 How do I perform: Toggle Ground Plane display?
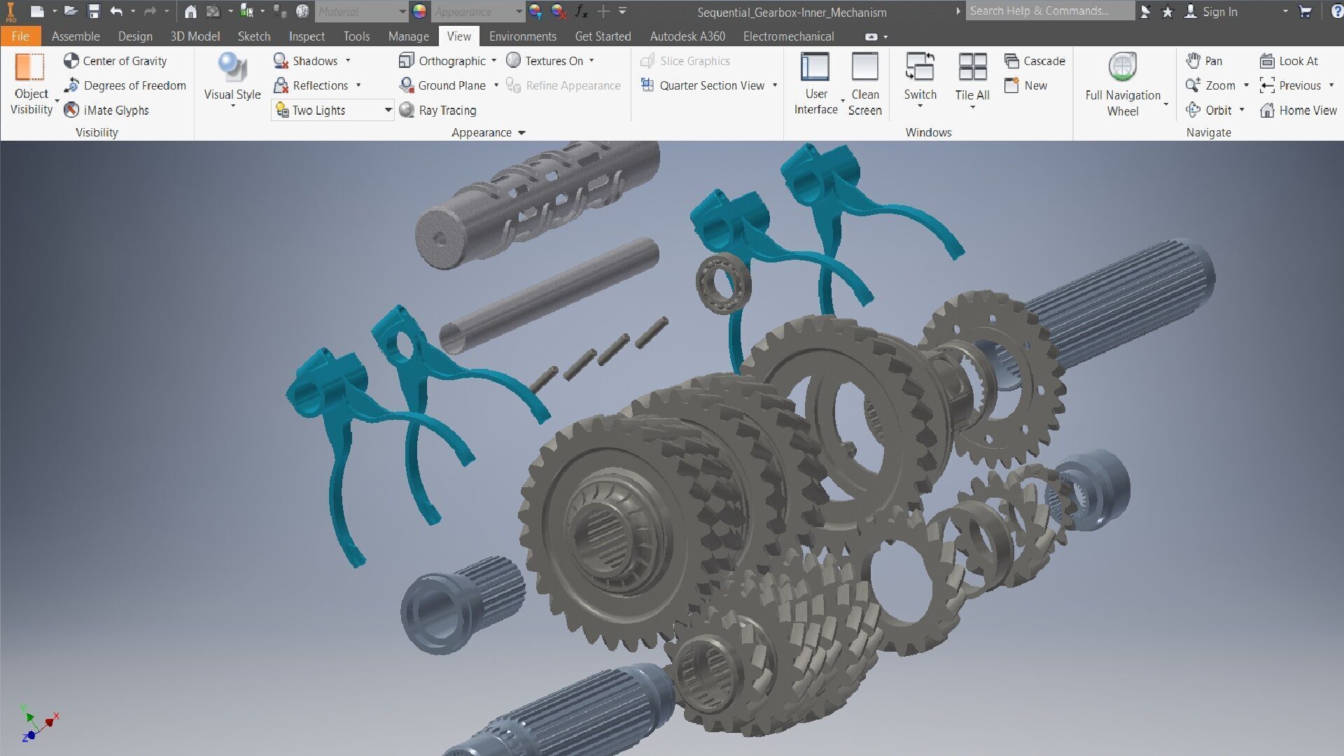(442, 85)
